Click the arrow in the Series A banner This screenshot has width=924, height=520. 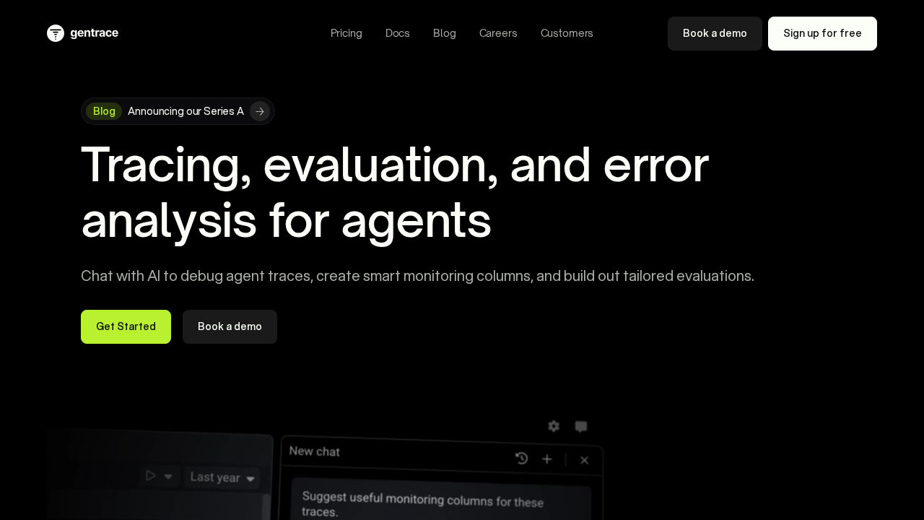click(x=259, y=111)
